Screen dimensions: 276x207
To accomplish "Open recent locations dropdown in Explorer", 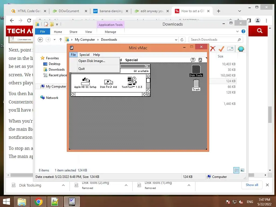I will (54, 40).
